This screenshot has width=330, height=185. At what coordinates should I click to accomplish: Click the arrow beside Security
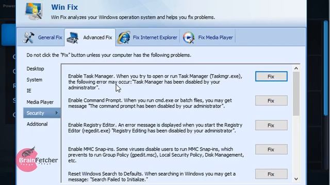56,113
